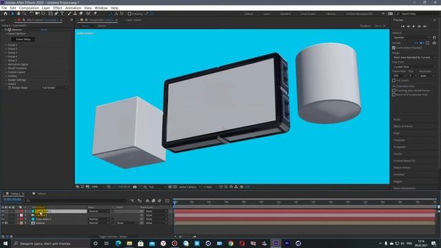Open composition mini-flowchart icon in timeline
This screenshot has height=248, width=441.
pos(132,200)
